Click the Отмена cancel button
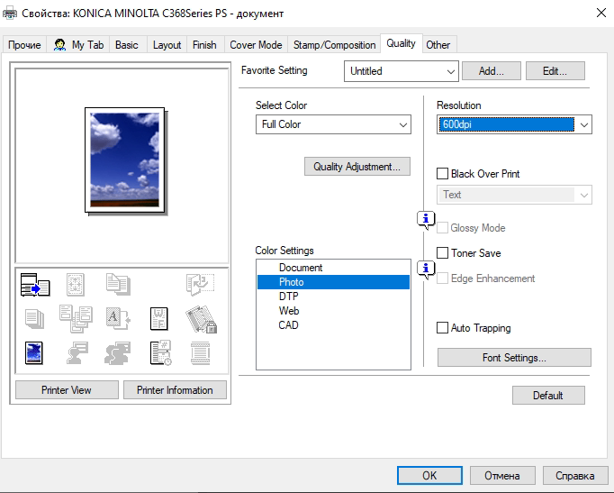Viewport: 614px width, 493px height. click(x=502, y=475)
